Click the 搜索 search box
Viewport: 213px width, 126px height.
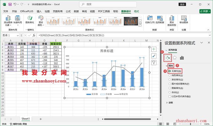point(108,4)
